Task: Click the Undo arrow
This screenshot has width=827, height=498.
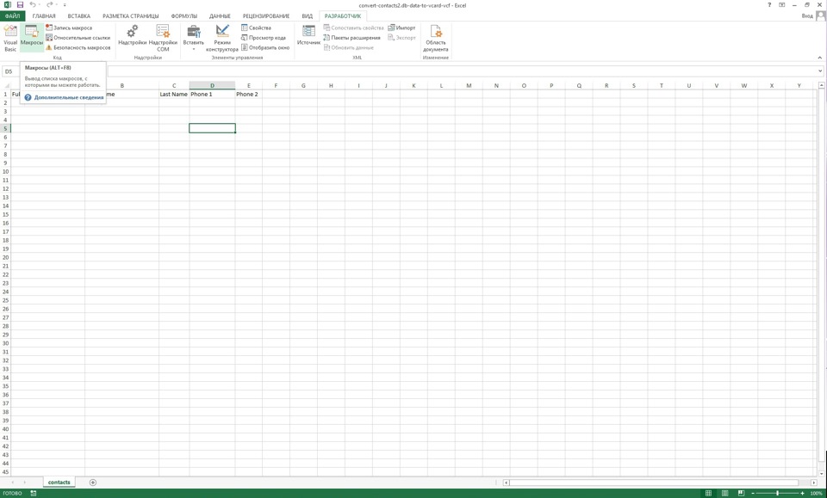Action: click(32, 5)
